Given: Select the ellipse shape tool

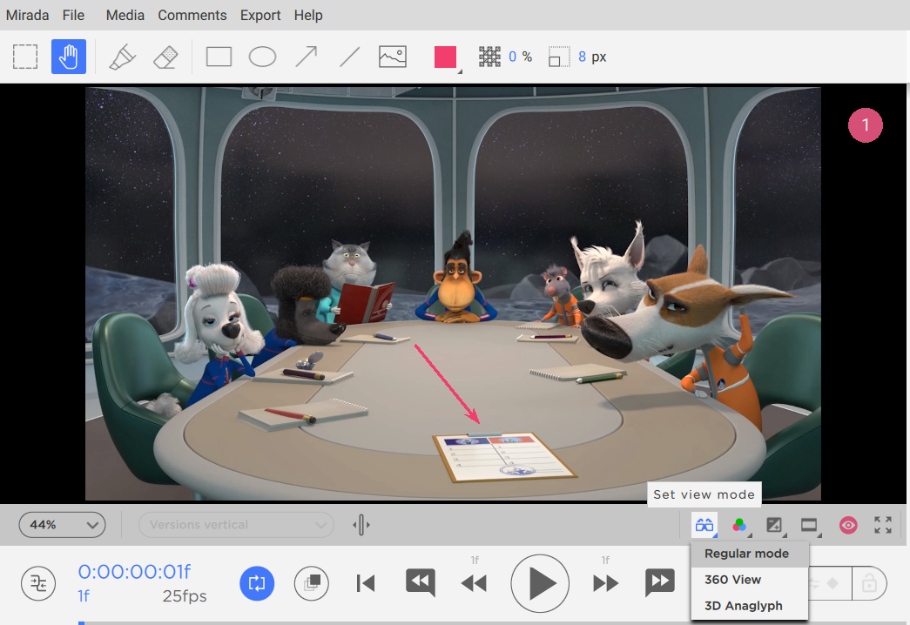Looking at the screenshot, I should tap(262, 57).
